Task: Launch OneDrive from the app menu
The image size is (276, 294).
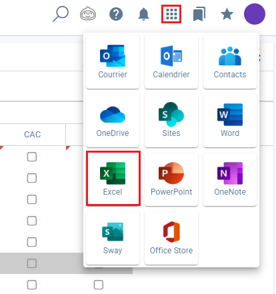Action: (x=113, y=121)
